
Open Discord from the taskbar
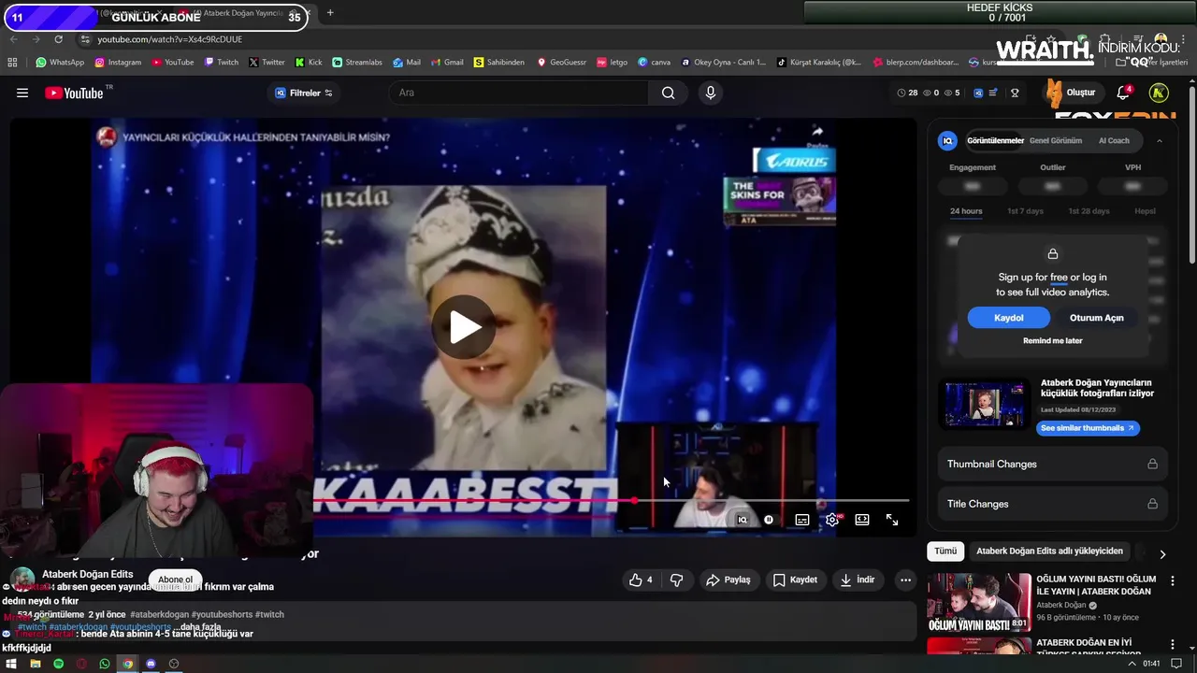pyautogui.click(x=151, y=664)
